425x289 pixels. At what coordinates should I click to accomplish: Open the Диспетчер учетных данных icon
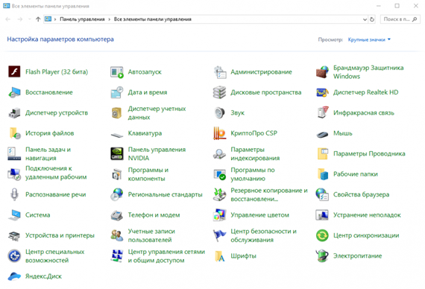[x=117, y=113]
